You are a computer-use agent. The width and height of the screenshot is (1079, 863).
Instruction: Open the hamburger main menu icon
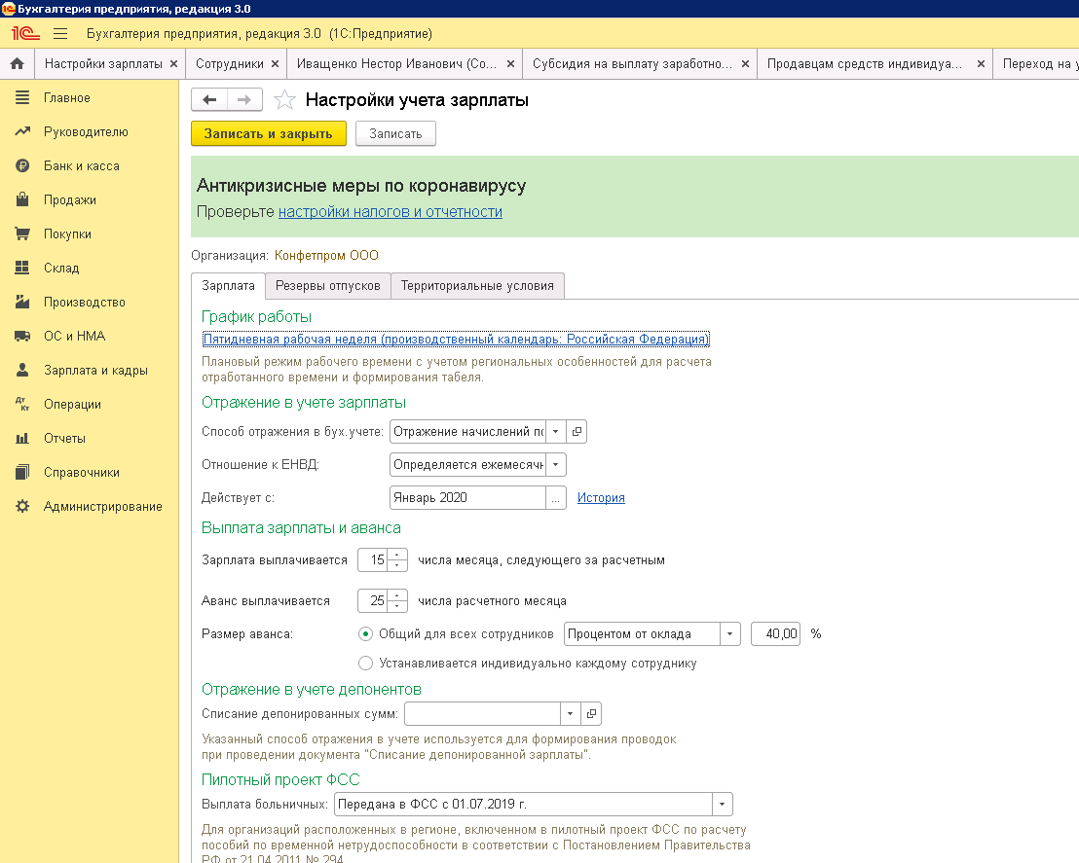60,34
